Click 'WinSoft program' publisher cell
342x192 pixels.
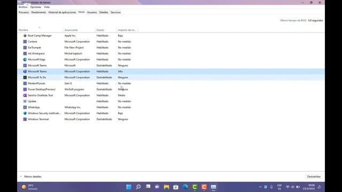[74, 89]
